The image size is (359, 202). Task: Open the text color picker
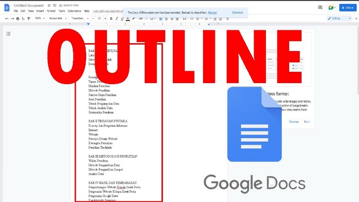pyautogui.click(x=128, y=18)
